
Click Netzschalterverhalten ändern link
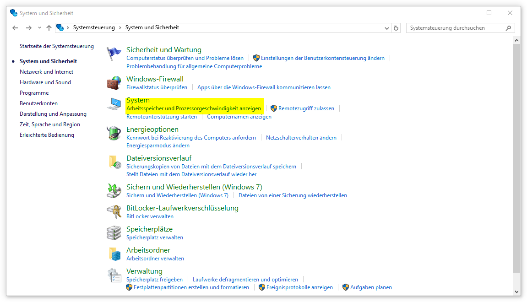point(301,138)
